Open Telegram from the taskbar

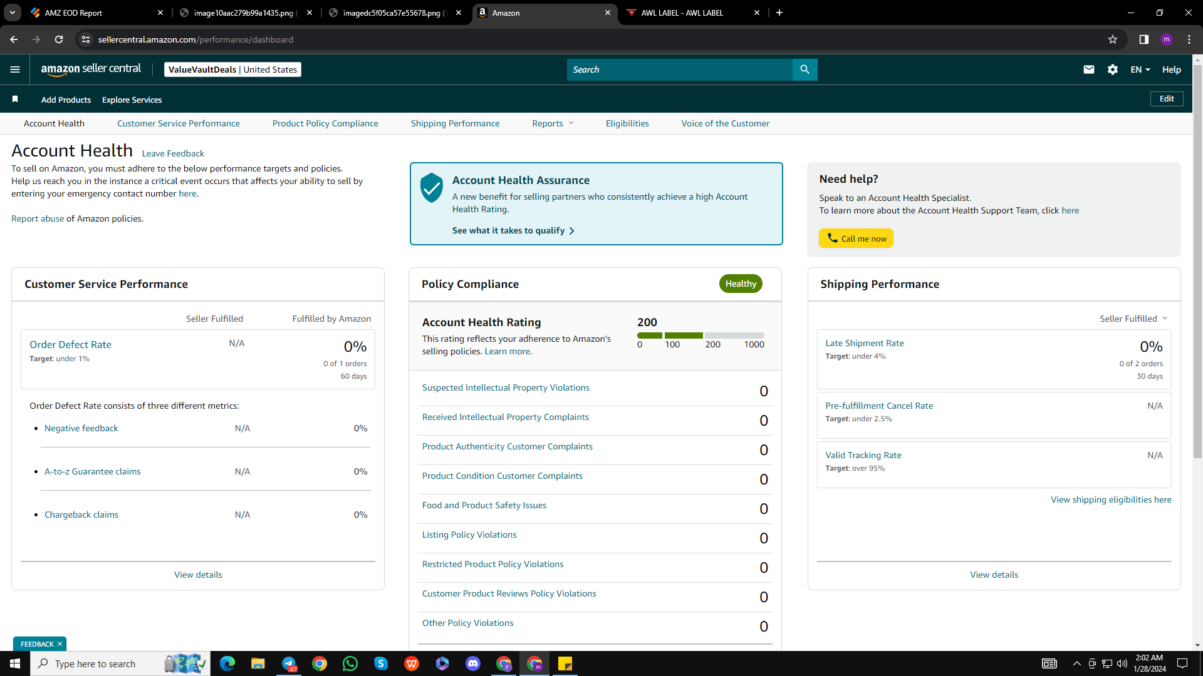289,663
